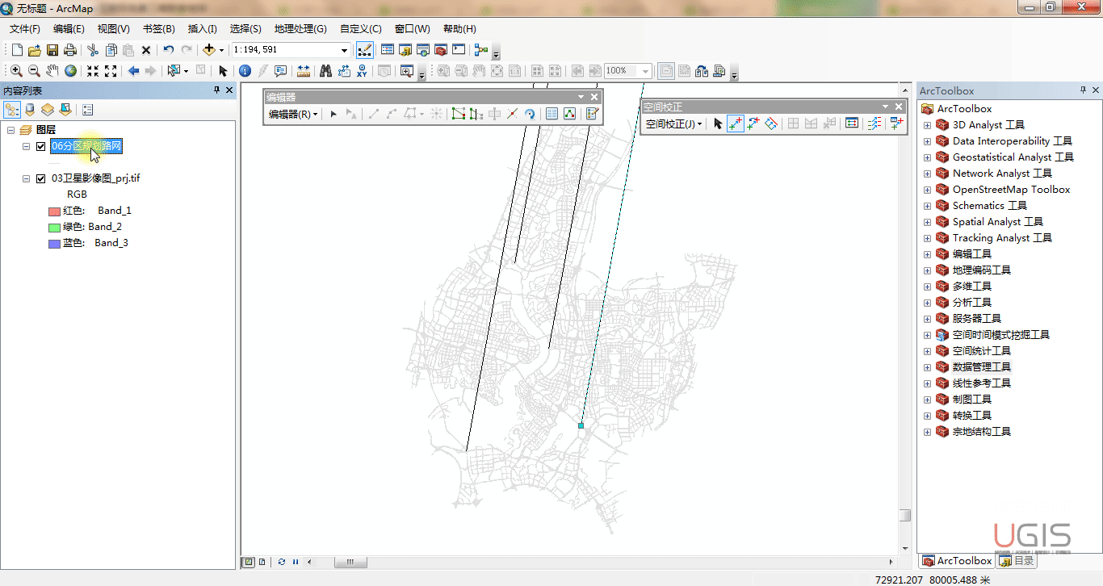The width and height of the screenshot is (1103, 586).
Task: Select the 03卫星影像图_prj.tif layer name
Action: click(95, 178)
